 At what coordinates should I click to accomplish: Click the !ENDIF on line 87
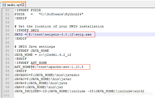click(21, 38)
